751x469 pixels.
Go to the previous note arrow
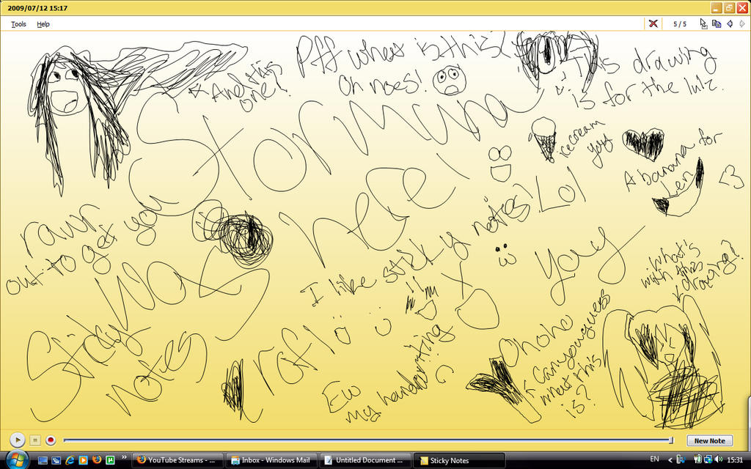pos(730,23)
